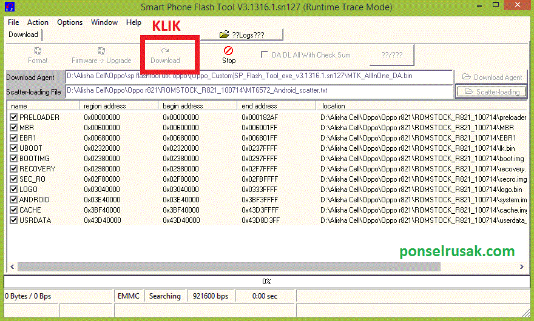Click the horizontal scrollbar thumb

click(229, 267)
